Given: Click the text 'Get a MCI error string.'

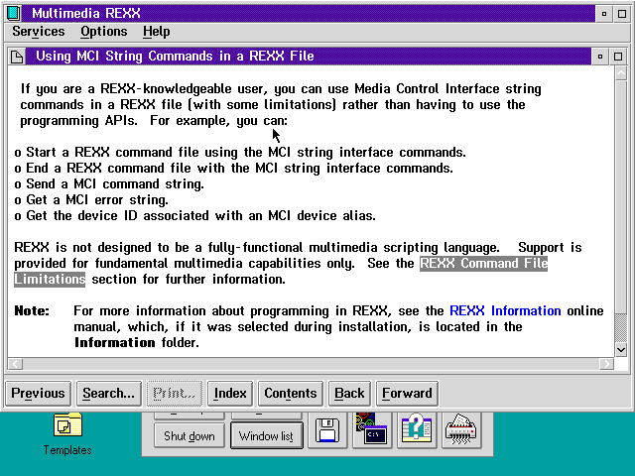Looking at the screenshot, I should [x=97, y=200].
